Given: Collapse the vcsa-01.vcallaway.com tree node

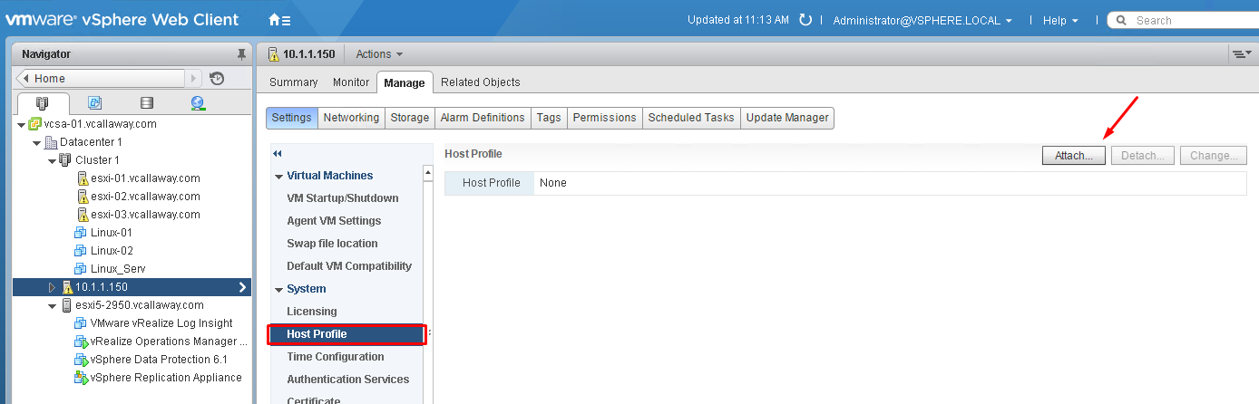Looking at the screenshot, I should (22, 124).
